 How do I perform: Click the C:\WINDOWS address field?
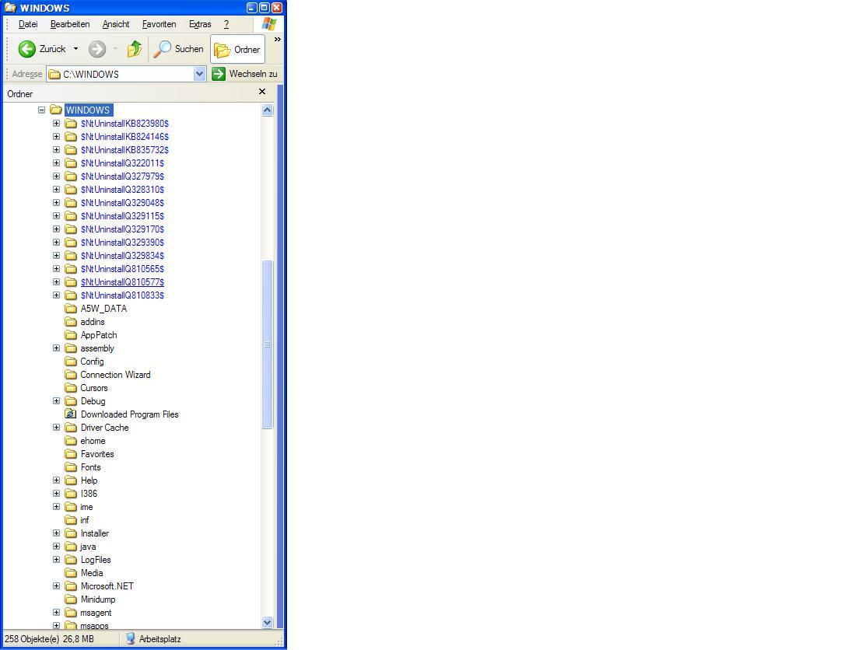[x=127, y=74]
